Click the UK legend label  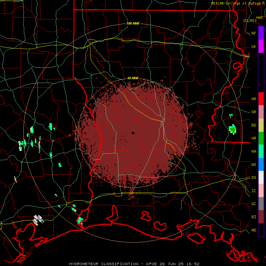click(254, 47)
